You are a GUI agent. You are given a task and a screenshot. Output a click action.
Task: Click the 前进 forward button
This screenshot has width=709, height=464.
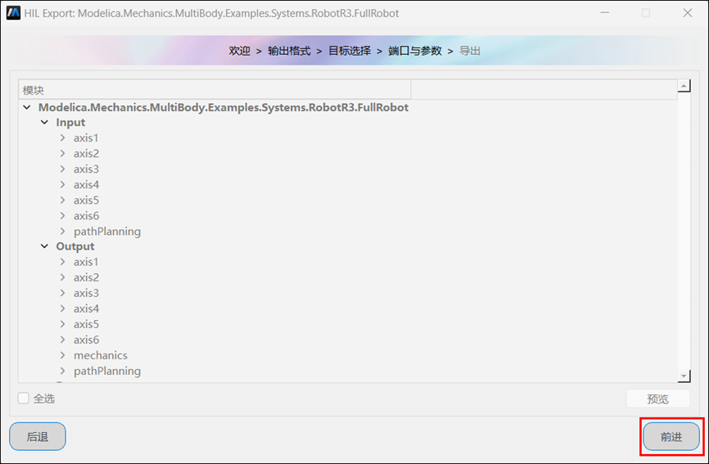click(x=671, y=436)
